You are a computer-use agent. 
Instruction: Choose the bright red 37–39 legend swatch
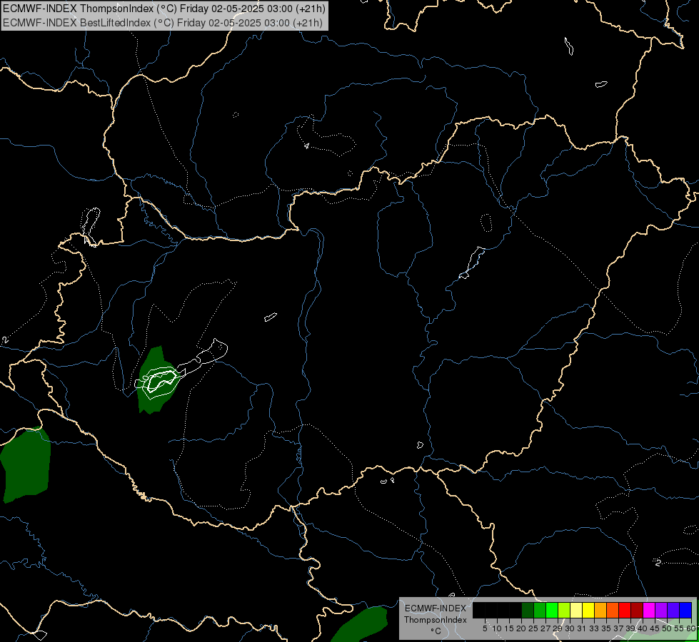tap(625, 611)
